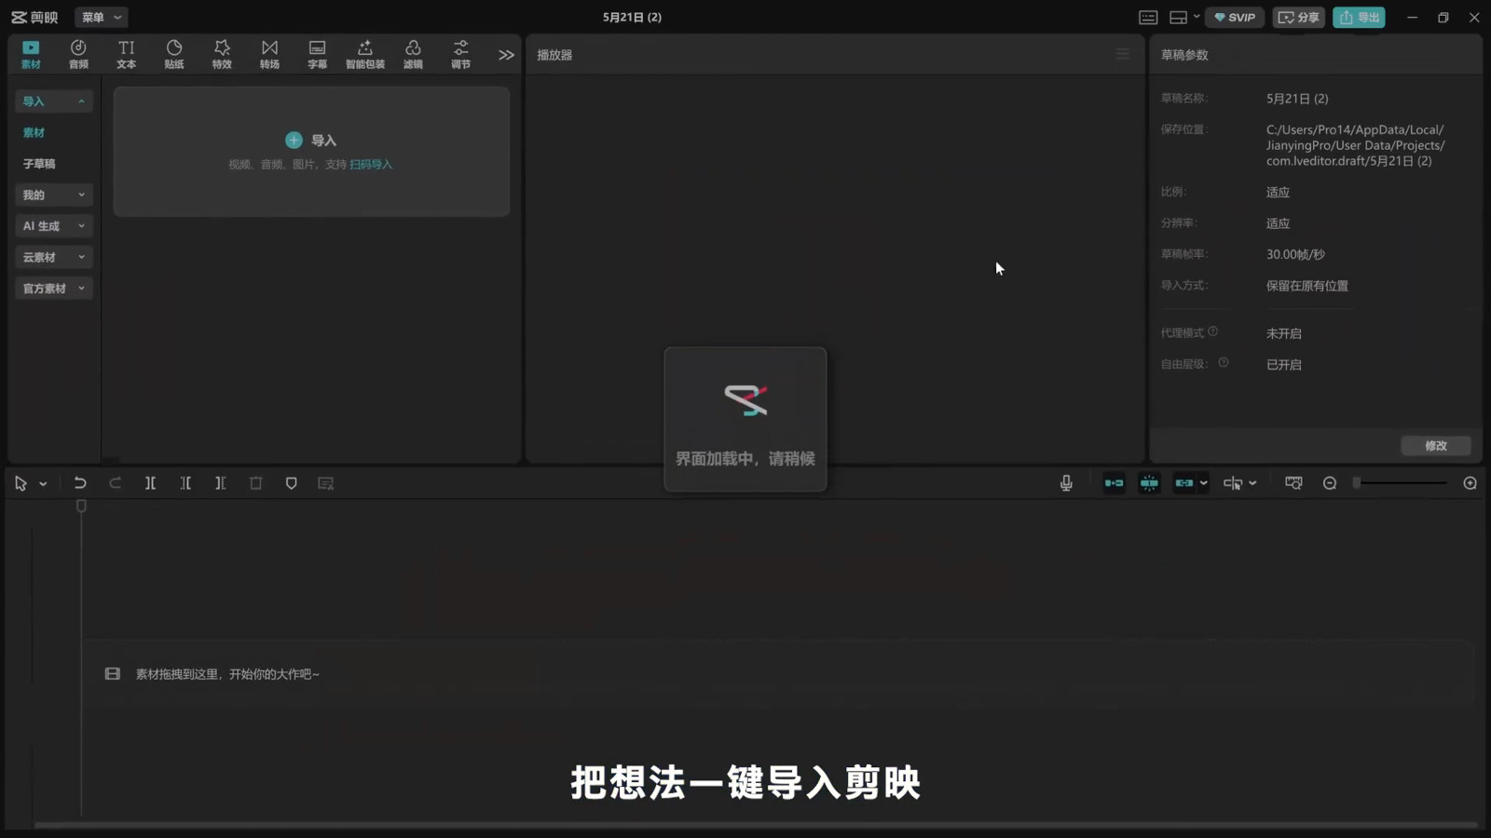Open the 滤镜 filters tab
The width and height of the screenshot is (1491, 838).
pos(413,54)
